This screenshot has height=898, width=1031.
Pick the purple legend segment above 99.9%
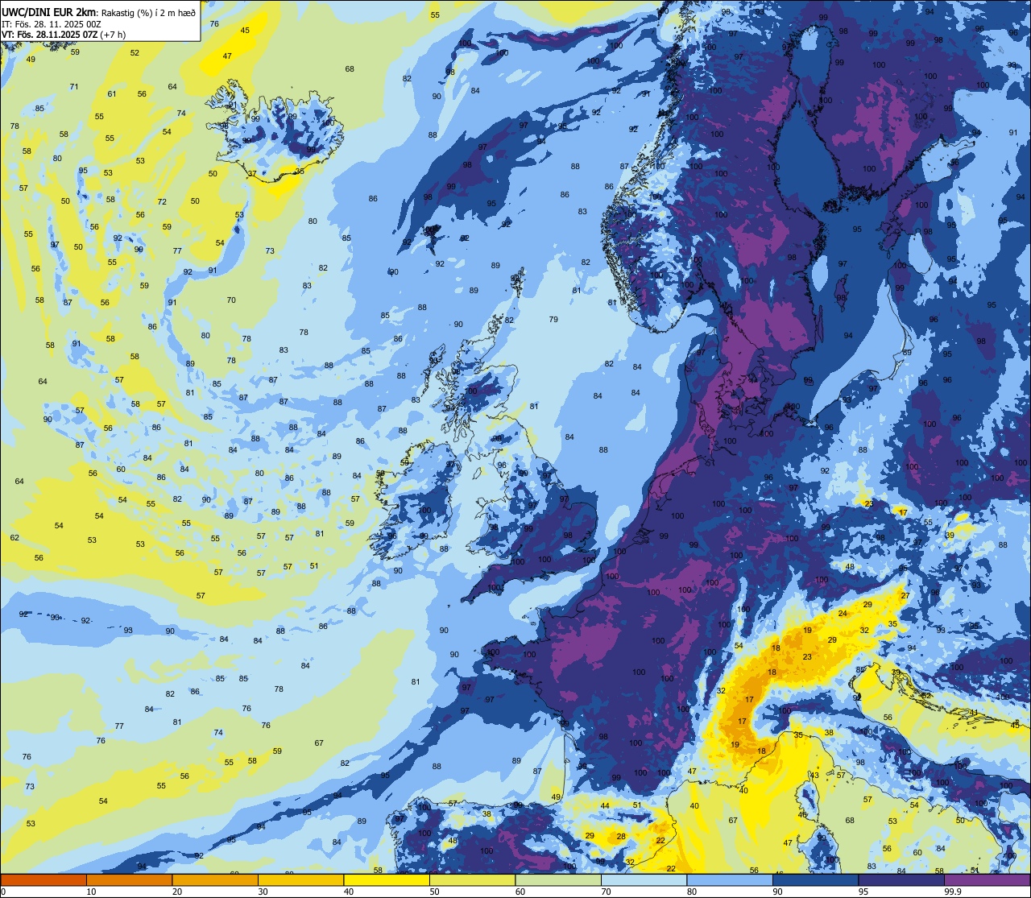pos(987,879)
